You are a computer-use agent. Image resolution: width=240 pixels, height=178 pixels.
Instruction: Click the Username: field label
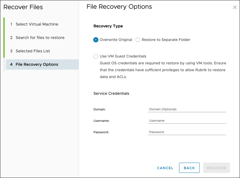point(101,121)
